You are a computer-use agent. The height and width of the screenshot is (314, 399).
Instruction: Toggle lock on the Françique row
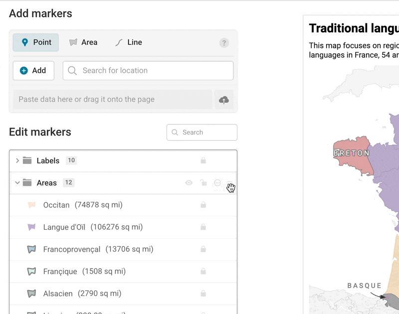click(203, 271)
